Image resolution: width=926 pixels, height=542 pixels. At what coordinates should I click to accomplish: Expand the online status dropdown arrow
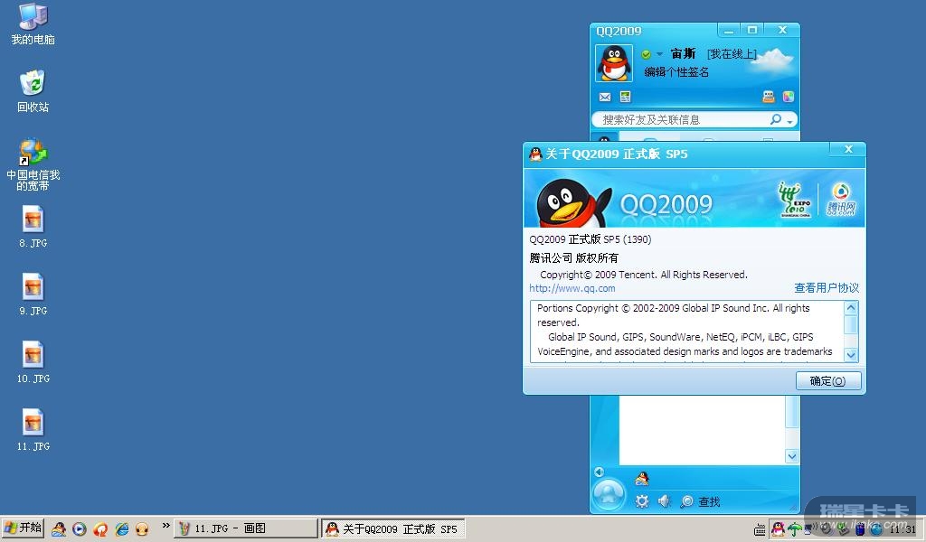pos(659,54)
